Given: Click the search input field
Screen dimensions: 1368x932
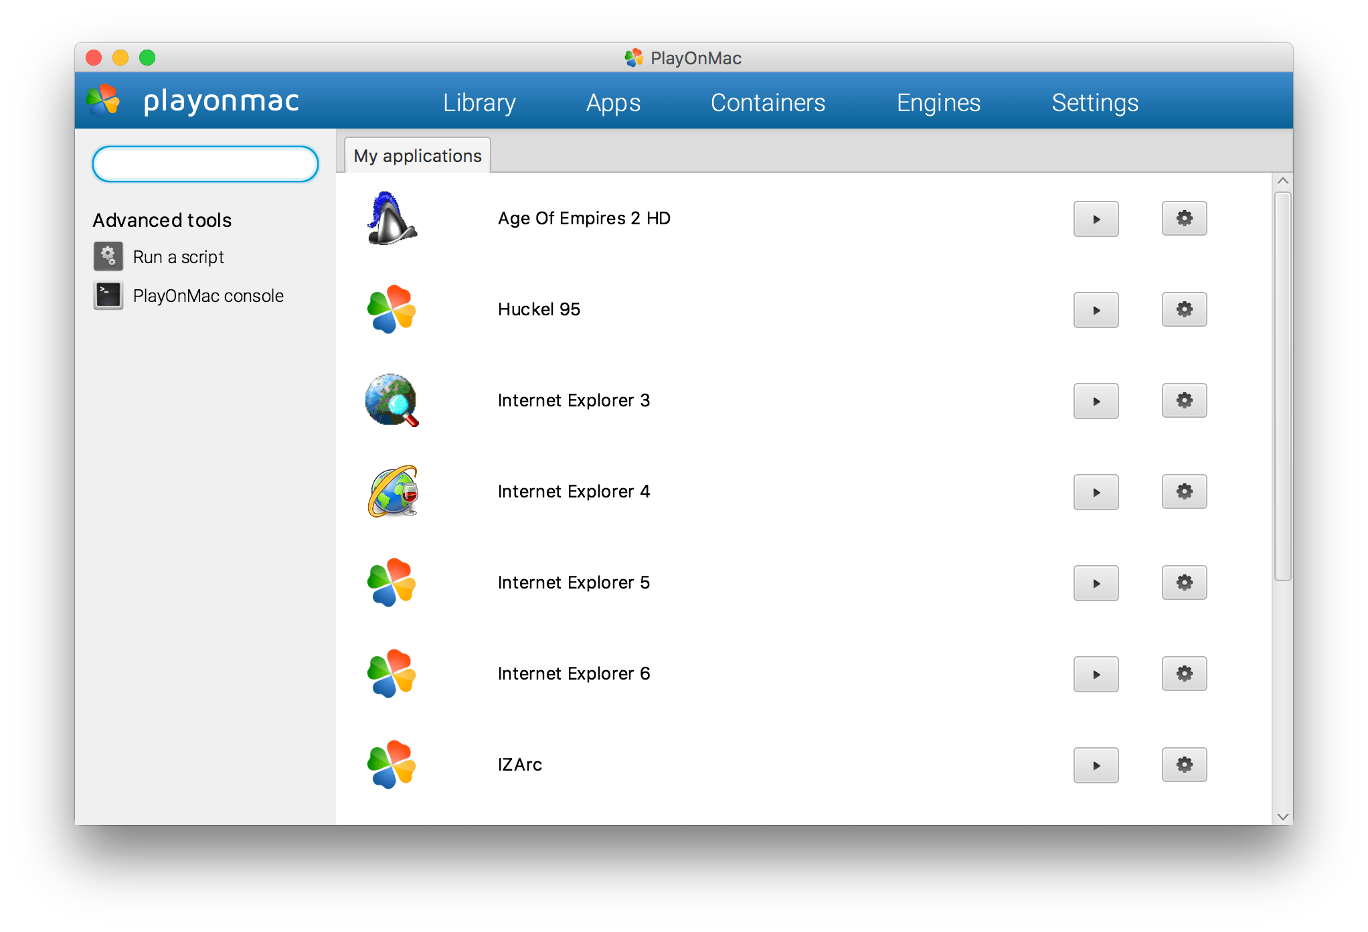Looking at the screenshot, I should (x=205, y=164).
